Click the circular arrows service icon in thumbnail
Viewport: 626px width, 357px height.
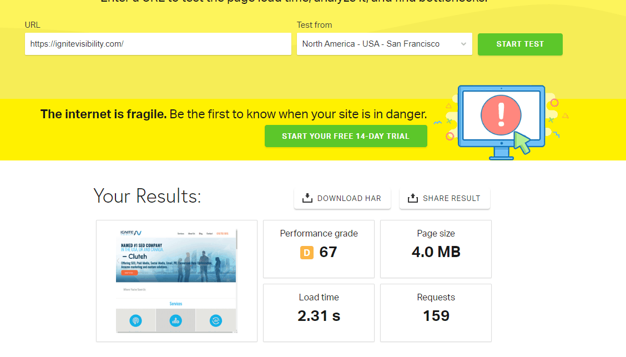pyautogui.click(x=216, y=320)
